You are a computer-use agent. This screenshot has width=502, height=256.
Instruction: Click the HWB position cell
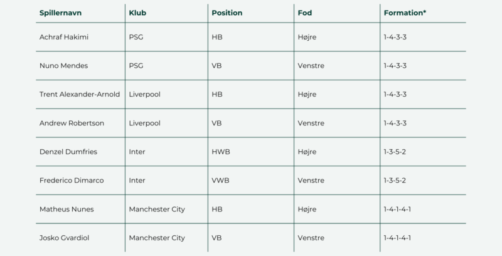221,152
